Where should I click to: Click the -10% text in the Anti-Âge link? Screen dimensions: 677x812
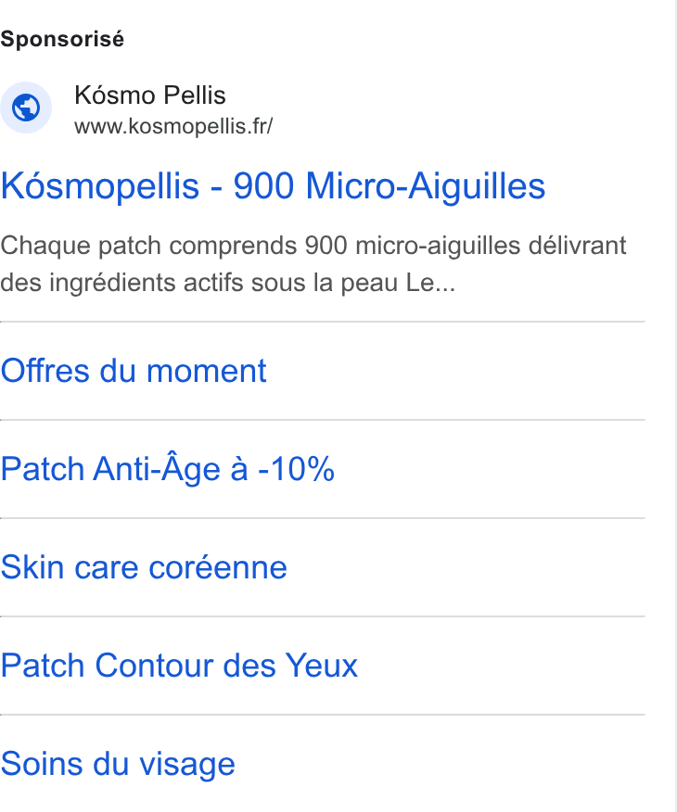click(296, 470)
